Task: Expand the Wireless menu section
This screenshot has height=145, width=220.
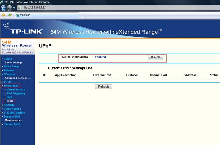Action: (x=9, y=74)
